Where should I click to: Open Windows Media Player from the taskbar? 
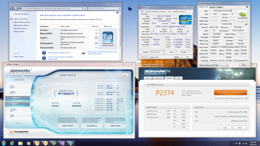[28, 143]
